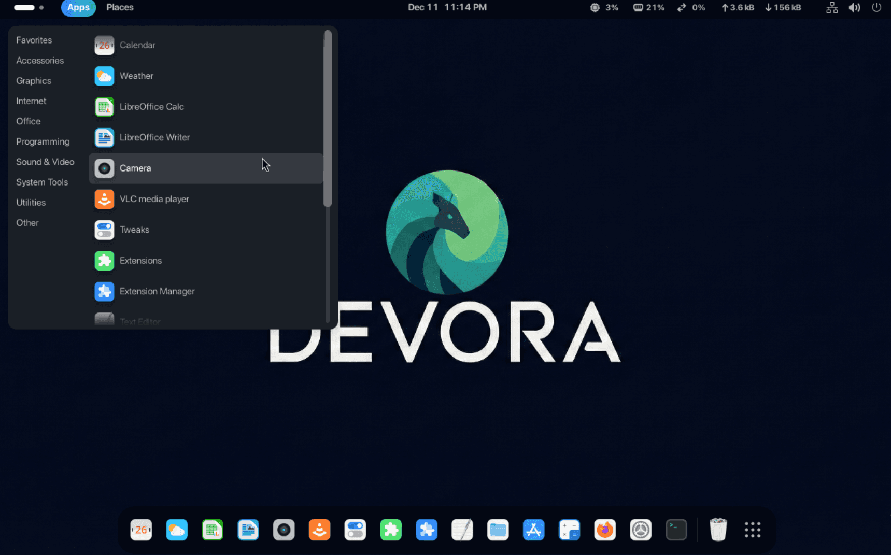
Task: Launch Extension Manager from the app list
Action: [157, 291]
